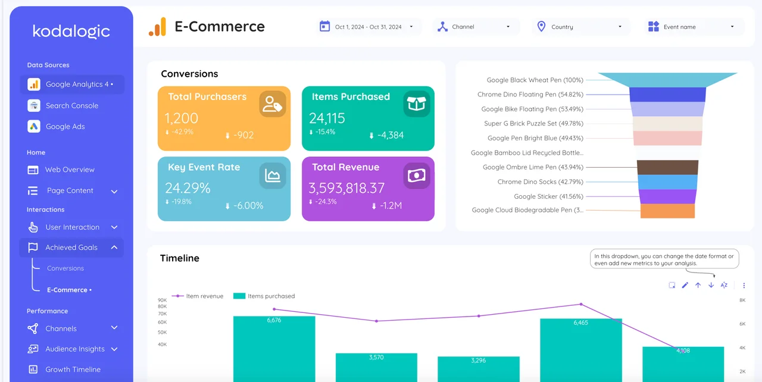Click the Channels share-nodes icon
Image resolution: width=762 pixels, height=382 pixels.
[x=33, y=328]
